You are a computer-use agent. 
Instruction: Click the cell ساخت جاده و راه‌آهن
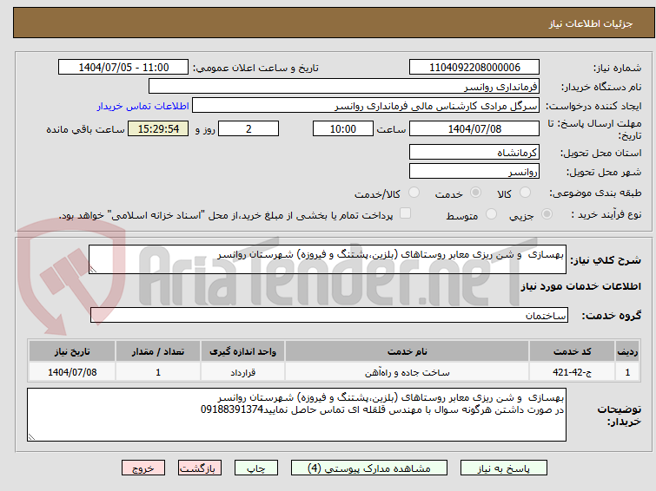[408, 372]
